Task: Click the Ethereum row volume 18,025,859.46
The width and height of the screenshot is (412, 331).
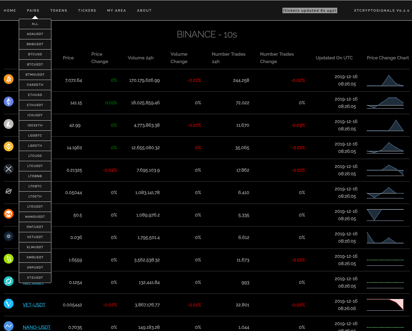Action: pos(145,103)
